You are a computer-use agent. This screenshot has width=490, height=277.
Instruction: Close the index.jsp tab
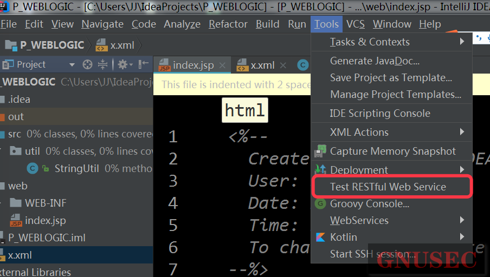(222, 65)
